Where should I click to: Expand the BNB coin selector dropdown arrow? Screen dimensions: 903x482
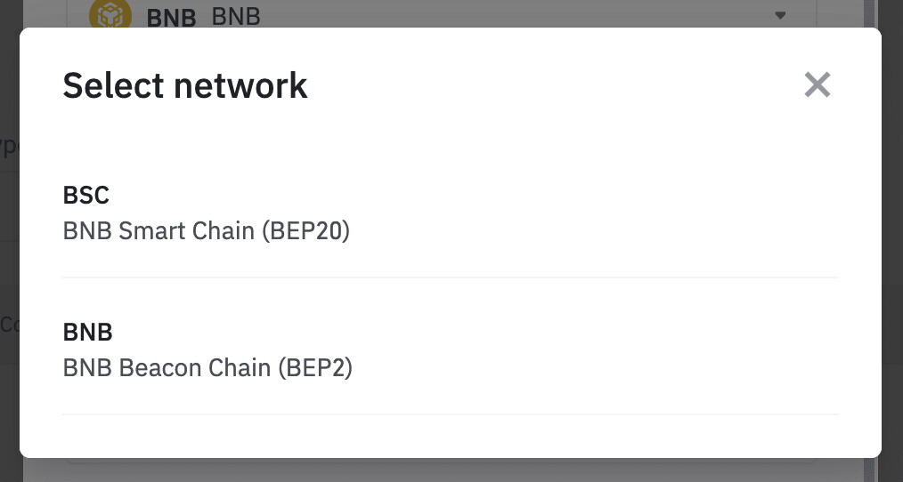tap(780, 15)
